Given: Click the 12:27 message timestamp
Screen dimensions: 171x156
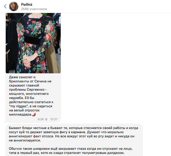Looking at the screenshot, I should (54, 119).
